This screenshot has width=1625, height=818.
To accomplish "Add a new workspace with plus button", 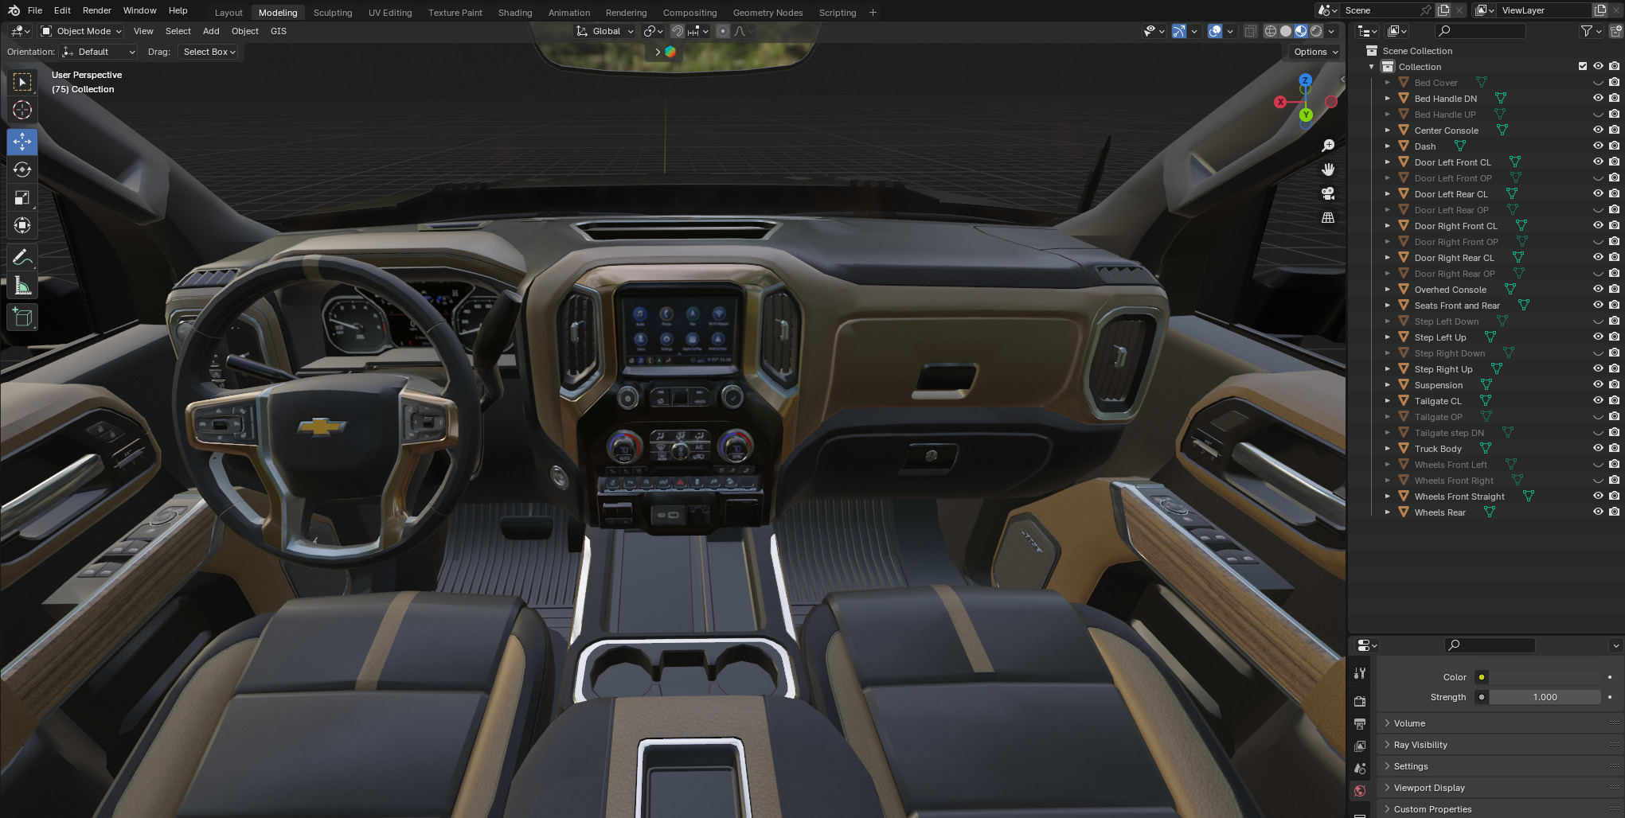I will [873, 13].
